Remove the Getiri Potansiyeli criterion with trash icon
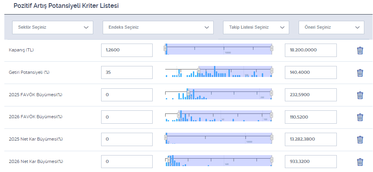Screen dimensions: 373x172 pyautogui.click(x=360, y=73)
